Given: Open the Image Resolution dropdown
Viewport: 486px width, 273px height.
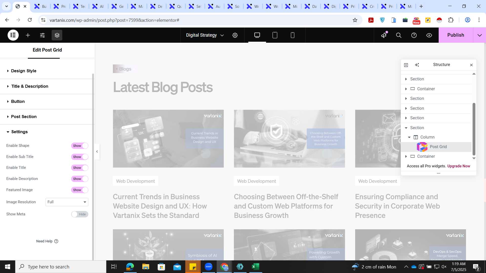Looking at the screenshot, I should (67, 202).
